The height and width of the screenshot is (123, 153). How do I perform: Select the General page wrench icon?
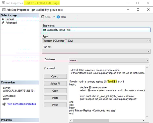(3, 19)
